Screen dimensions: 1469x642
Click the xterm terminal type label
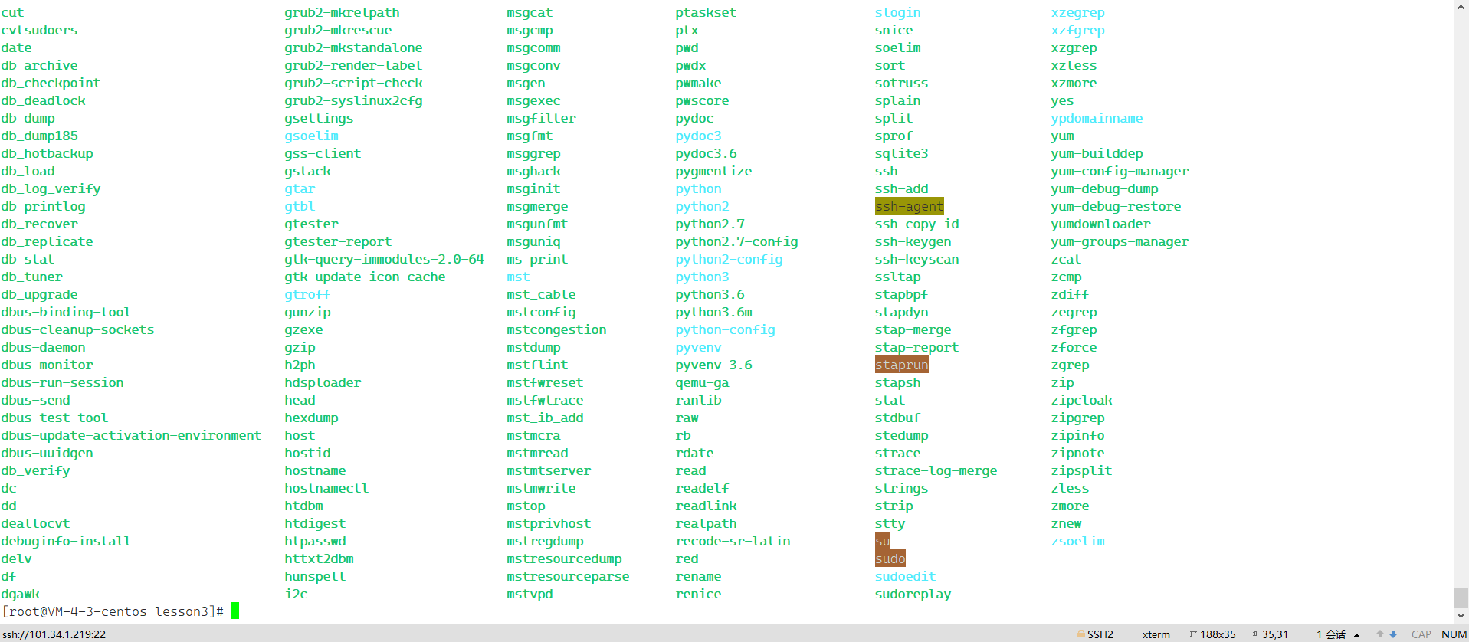pyautogui.click(x=1156, y=634)
